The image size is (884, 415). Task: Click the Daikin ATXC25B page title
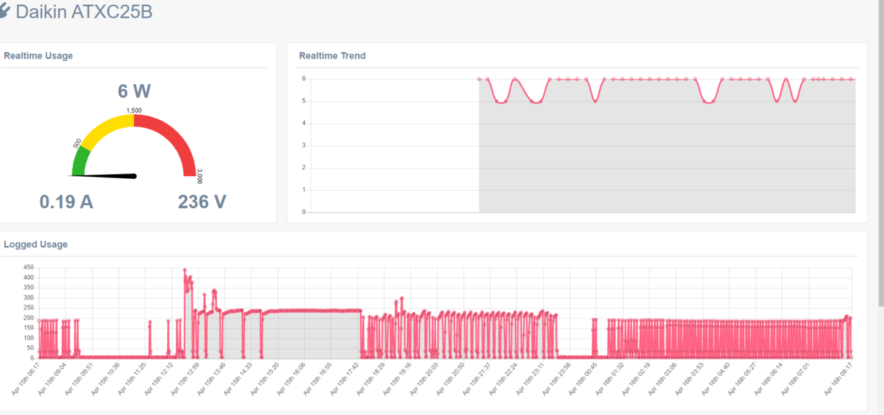[x=84, y=12]
